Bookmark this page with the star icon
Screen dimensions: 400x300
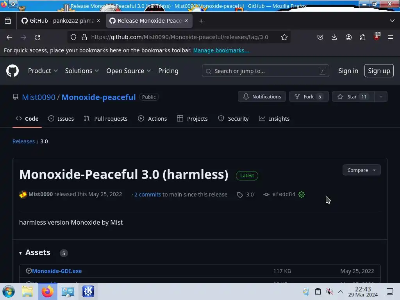pos(284,37)
